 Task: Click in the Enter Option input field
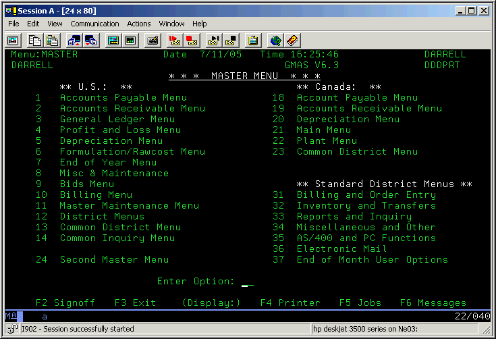tap(248, 282)
